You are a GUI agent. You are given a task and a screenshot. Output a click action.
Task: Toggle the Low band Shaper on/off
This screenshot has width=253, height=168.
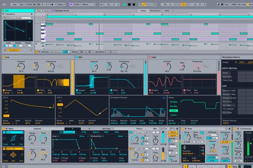pyautogui.click(x=4, y=90)
